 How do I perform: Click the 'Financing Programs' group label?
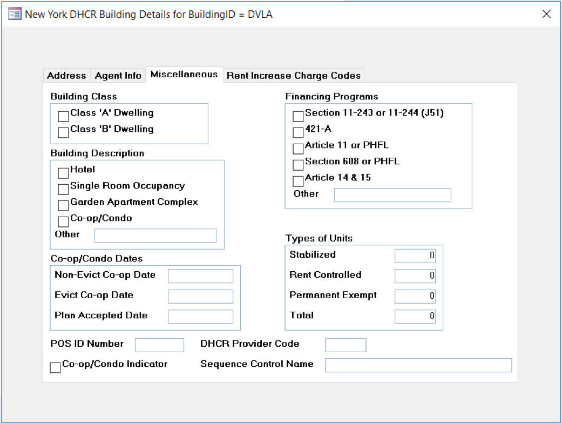331,97
